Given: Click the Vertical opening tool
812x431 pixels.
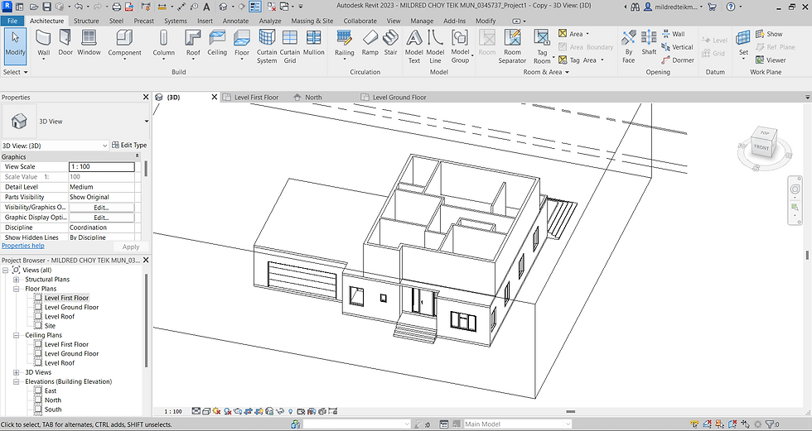Looking at the screenshot, I should coord(677,47).
